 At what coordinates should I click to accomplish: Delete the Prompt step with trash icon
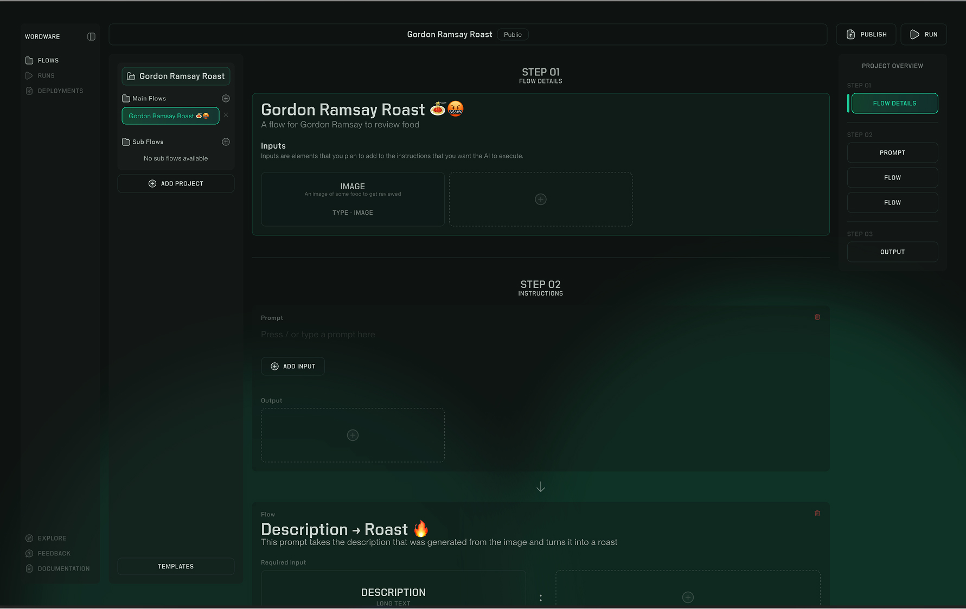(817, 317)
